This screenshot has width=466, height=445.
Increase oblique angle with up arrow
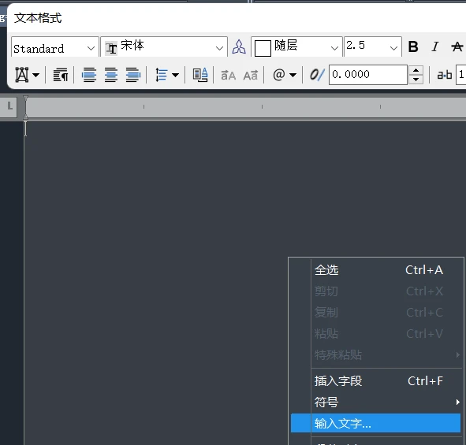coord(416,70)
